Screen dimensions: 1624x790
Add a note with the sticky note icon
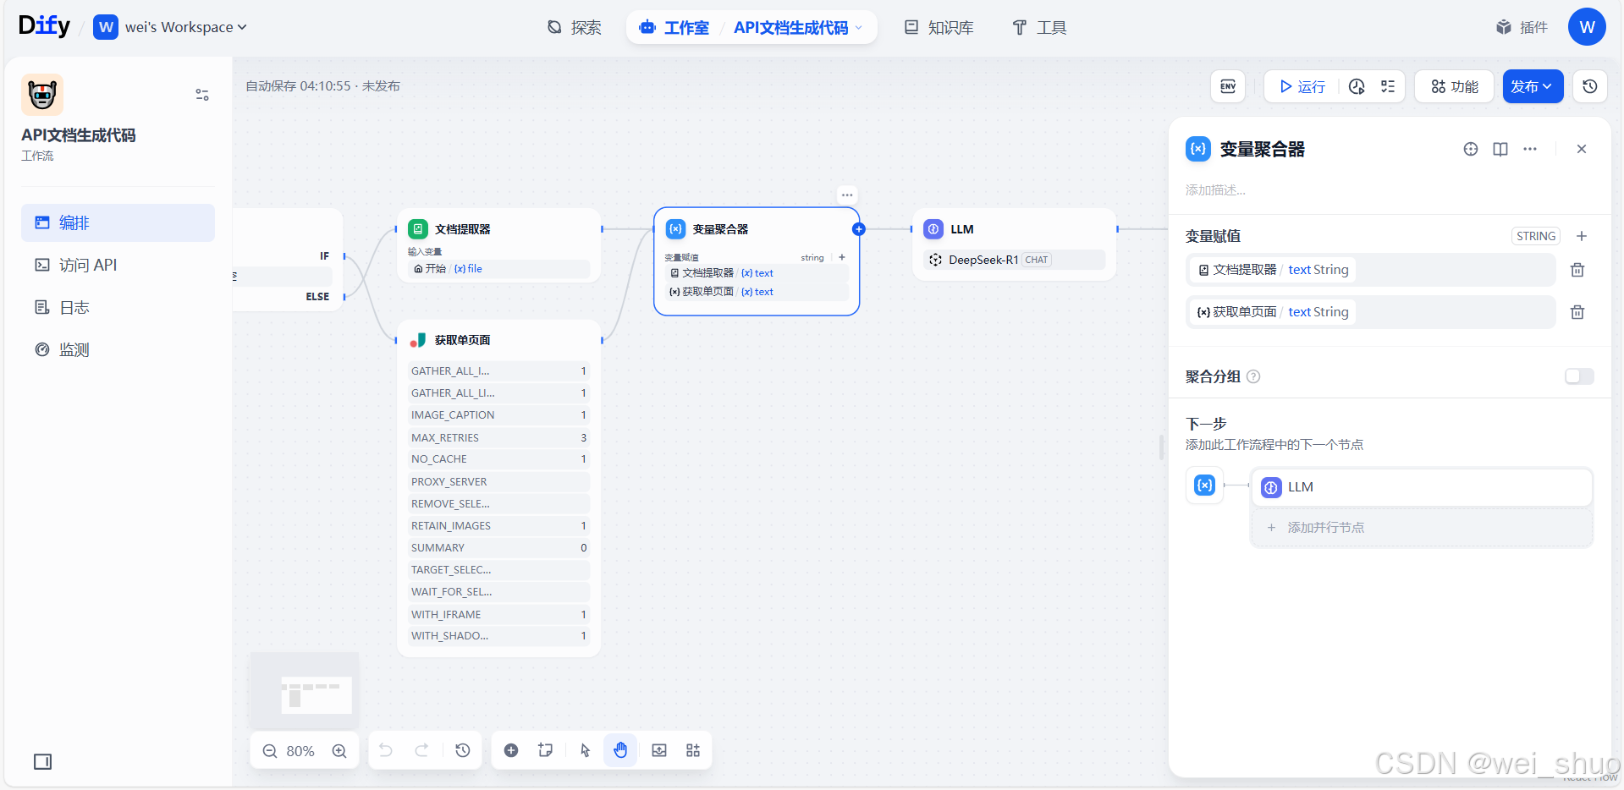click(x=546, y=750)
